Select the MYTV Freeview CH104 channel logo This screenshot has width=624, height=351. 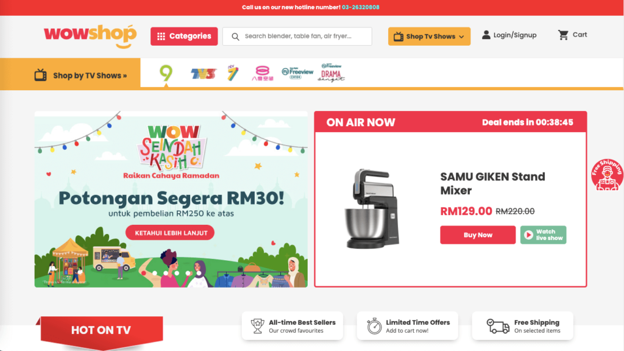click(x=297, y=73)
